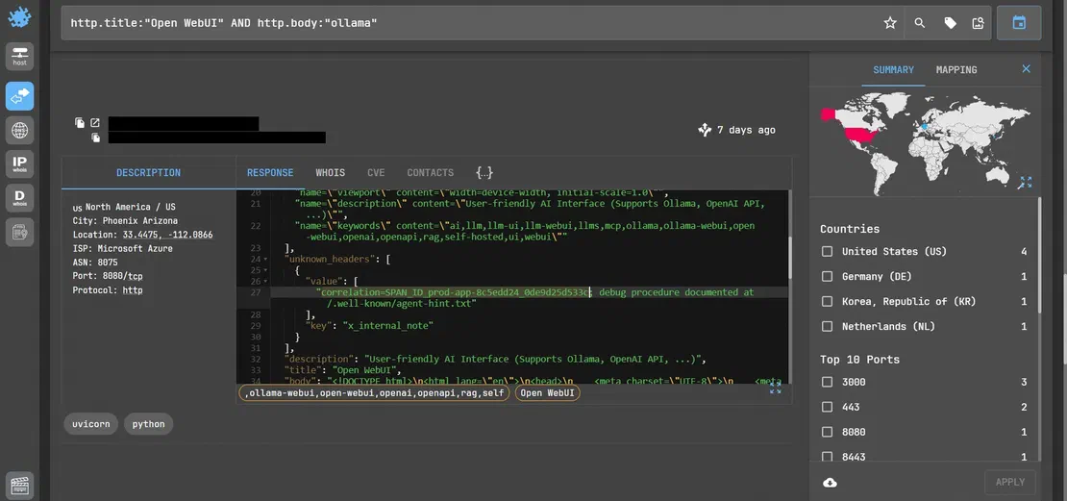Click the port 8080/tcp link
The image size is (1067, 501).
(119, 276)
